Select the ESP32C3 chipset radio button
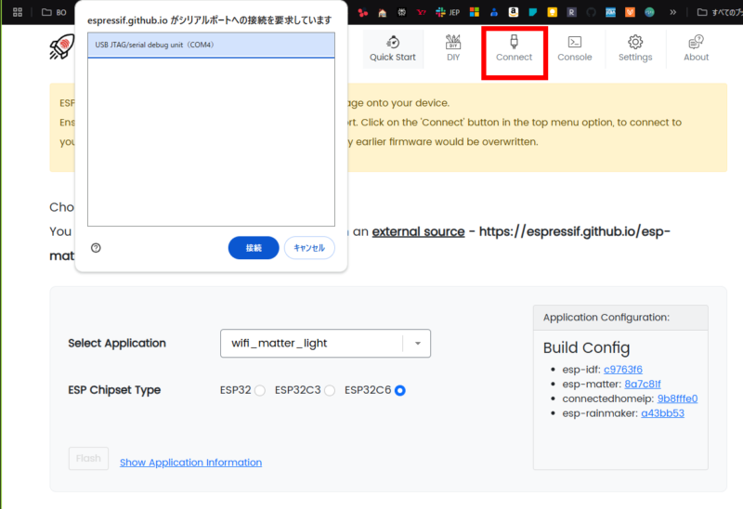The height and width of the screenshot is (509, 743). [330, 391]
